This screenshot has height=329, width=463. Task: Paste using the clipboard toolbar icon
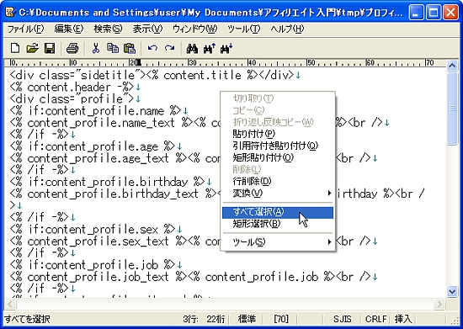[x=130, y=48]
